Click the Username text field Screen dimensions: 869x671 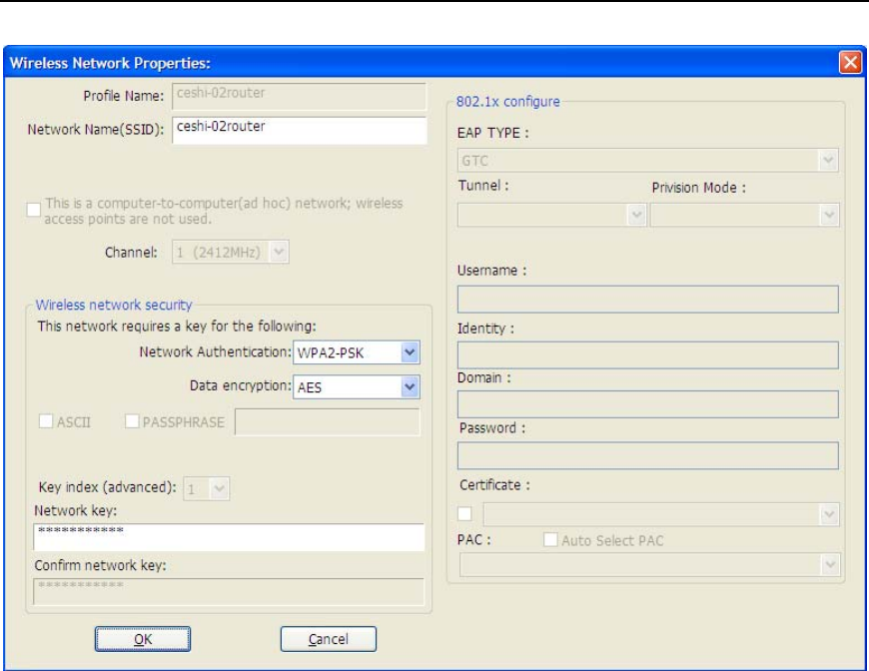pyautogui.click(x=646, y=300)
